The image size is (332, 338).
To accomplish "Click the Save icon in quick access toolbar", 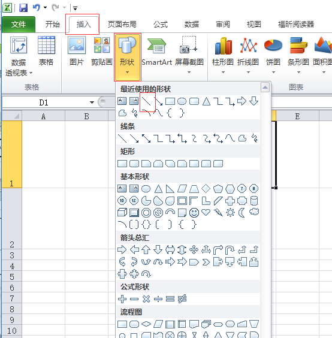I will 23,8.
